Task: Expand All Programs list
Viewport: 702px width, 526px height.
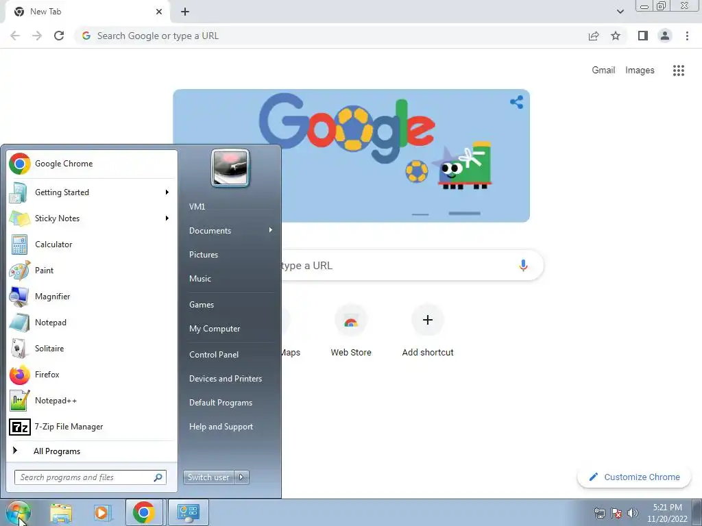Action: 92,451
